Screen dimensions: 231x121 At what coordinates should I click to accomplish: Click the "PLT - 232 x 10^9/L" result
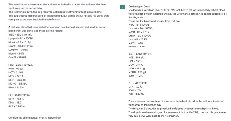(x=19, y=95)
